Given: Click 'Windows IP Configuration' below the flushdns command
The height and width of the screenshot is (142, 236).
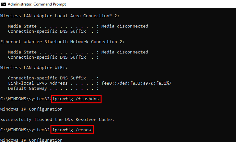Looking at the screenshot, I should coord(31,109).
